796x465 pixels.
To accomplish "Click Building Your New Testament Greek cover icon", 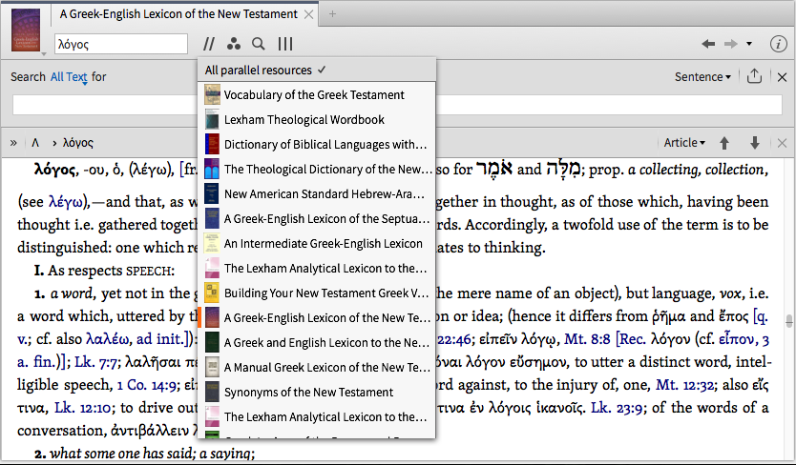I will [212, 293].
